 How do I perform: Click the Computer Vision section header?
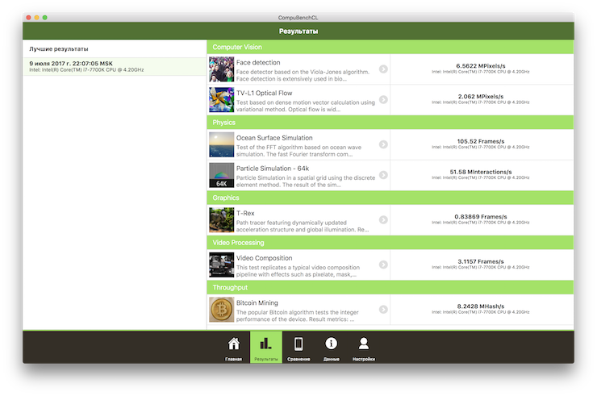click(390, 47)
